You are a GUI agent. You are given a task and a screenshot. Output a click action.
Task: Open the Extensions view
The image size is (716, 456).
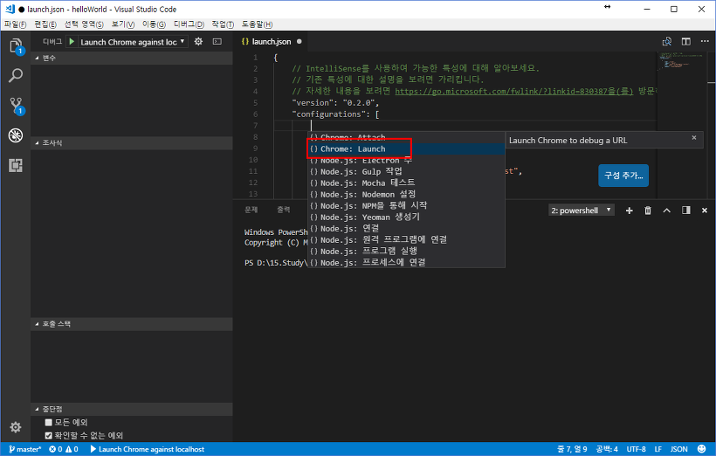(16, 165)
